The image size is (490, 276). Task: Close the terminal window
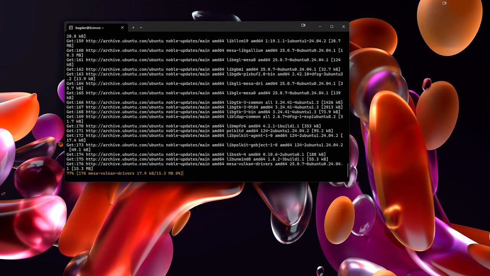pyautogui.click(x=343, y=26)
